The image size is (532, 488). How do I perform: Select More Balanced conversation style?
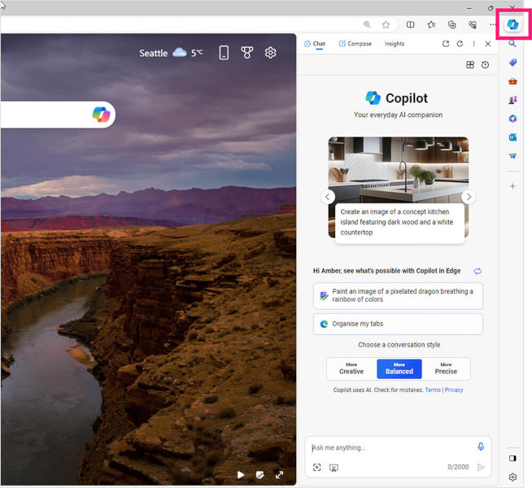(399, 368)
